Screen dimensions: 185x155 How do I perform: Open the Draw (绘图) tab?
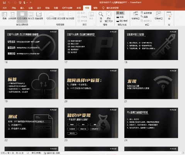(x=31, y=8)
